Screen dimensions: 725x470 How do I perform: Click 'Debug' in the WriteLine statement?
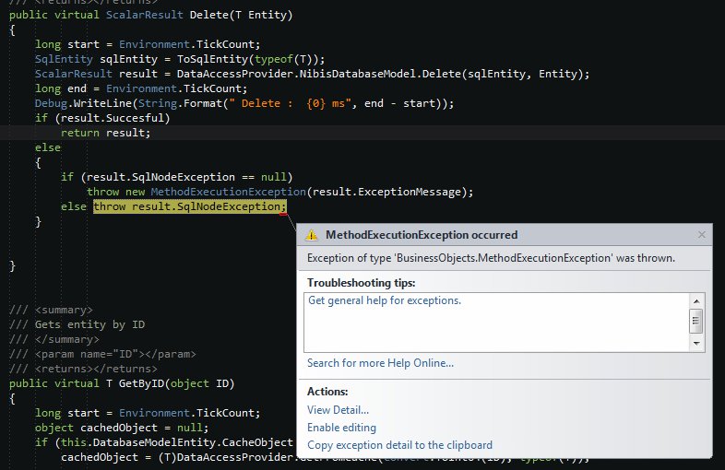[x=51, y=103]
